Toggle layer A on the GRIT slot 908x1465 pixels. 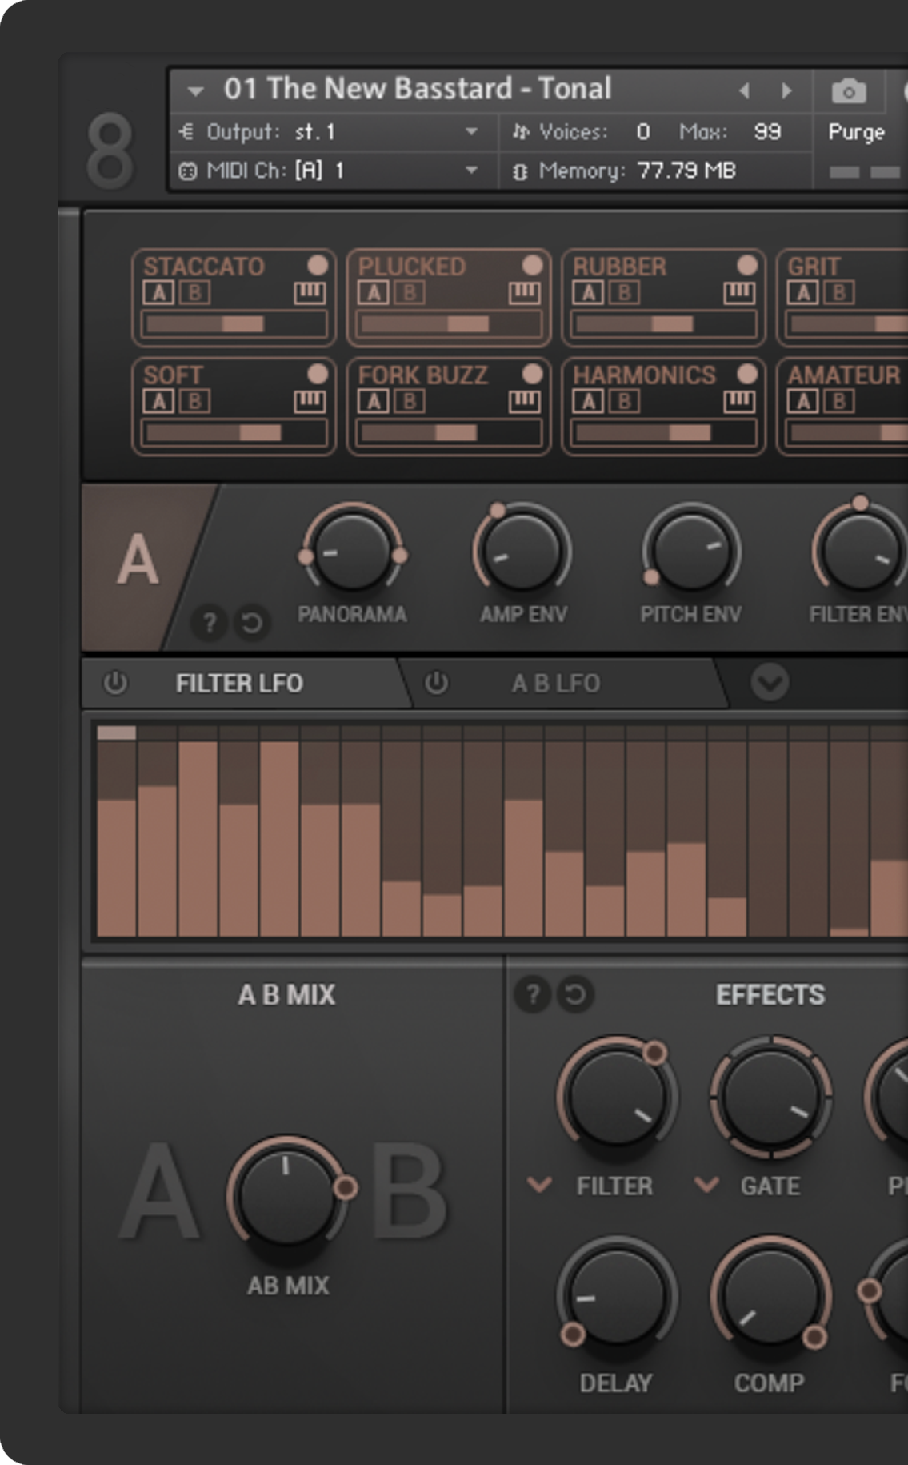point(802,293)
